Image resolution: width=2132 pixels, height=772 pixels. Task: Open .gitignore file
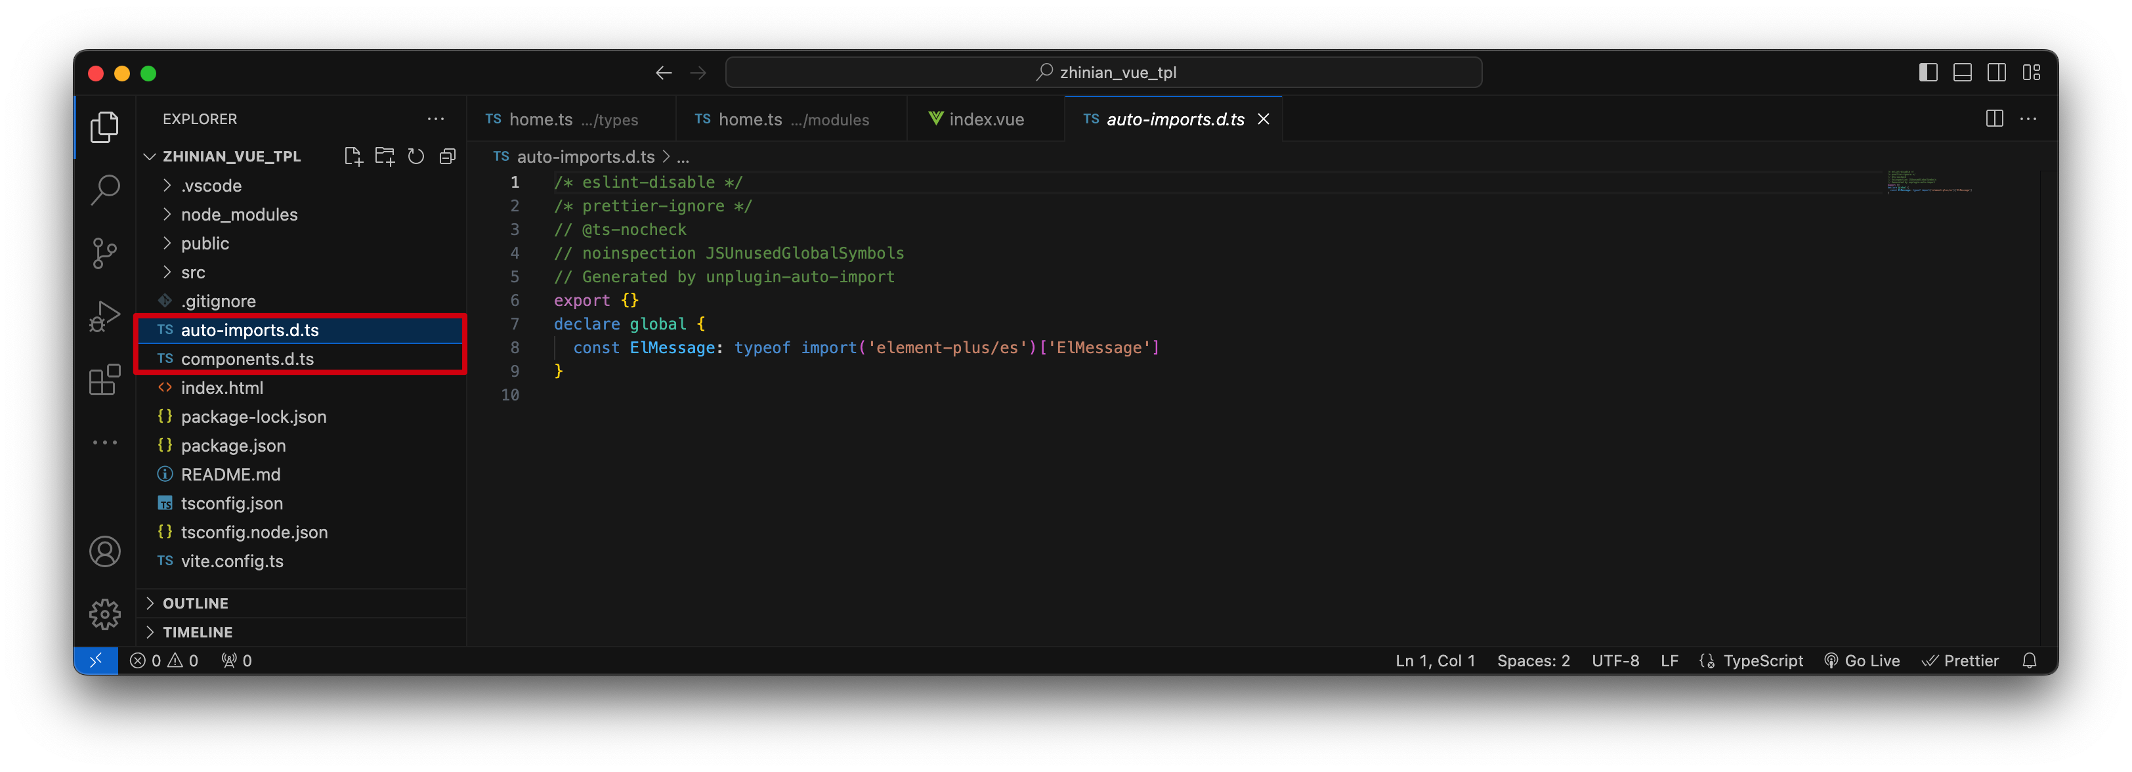tap(303, 301)
